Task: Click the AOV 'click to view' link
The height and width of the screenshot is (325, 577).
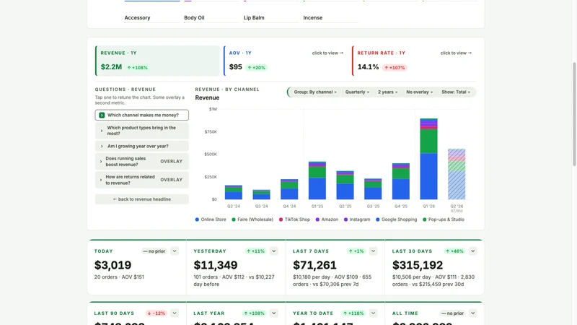Action: tap(327, 53)
